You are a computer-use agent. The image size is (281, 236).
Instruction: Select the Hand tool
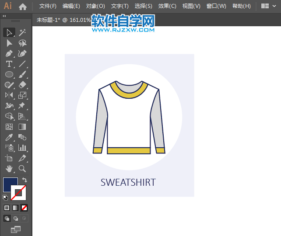coord(9,169)
